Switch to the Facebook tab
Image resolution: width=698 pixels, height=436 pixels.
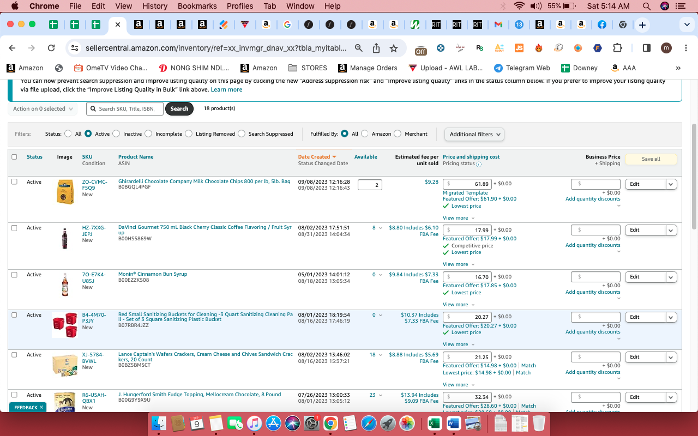tap(602, 25)
